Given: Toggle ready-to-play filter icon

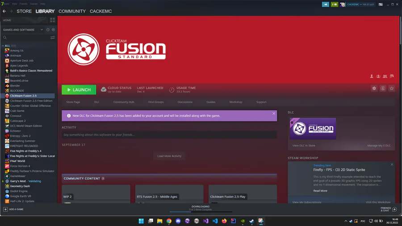Looking at the screenshot, I should click(53, 30).
